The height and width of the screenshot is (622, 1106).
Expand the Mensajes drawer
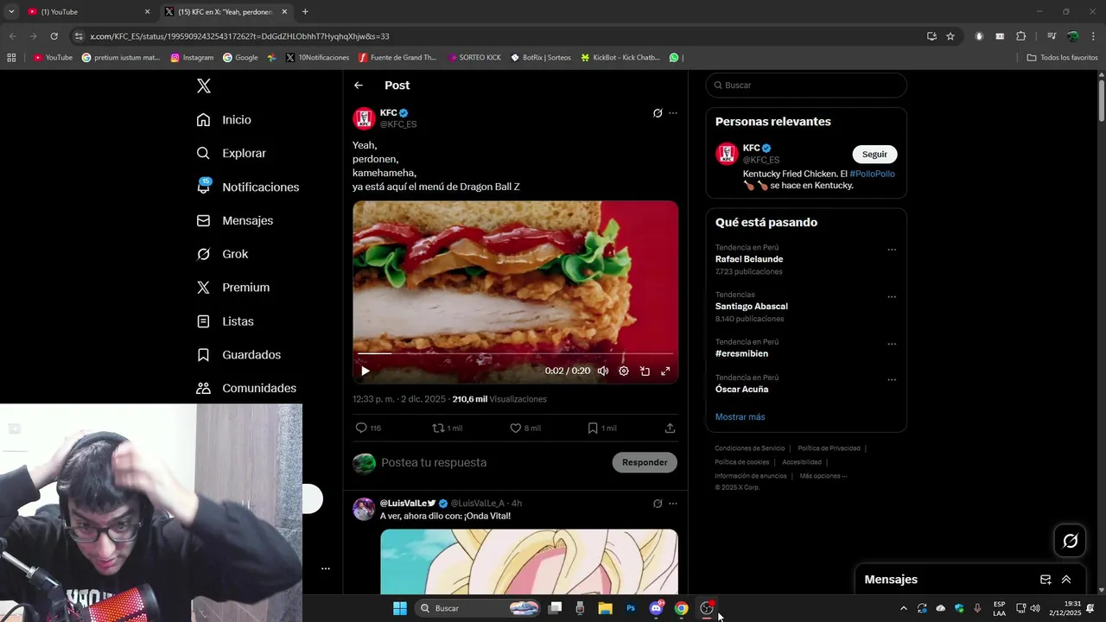tap(1066, 580)
